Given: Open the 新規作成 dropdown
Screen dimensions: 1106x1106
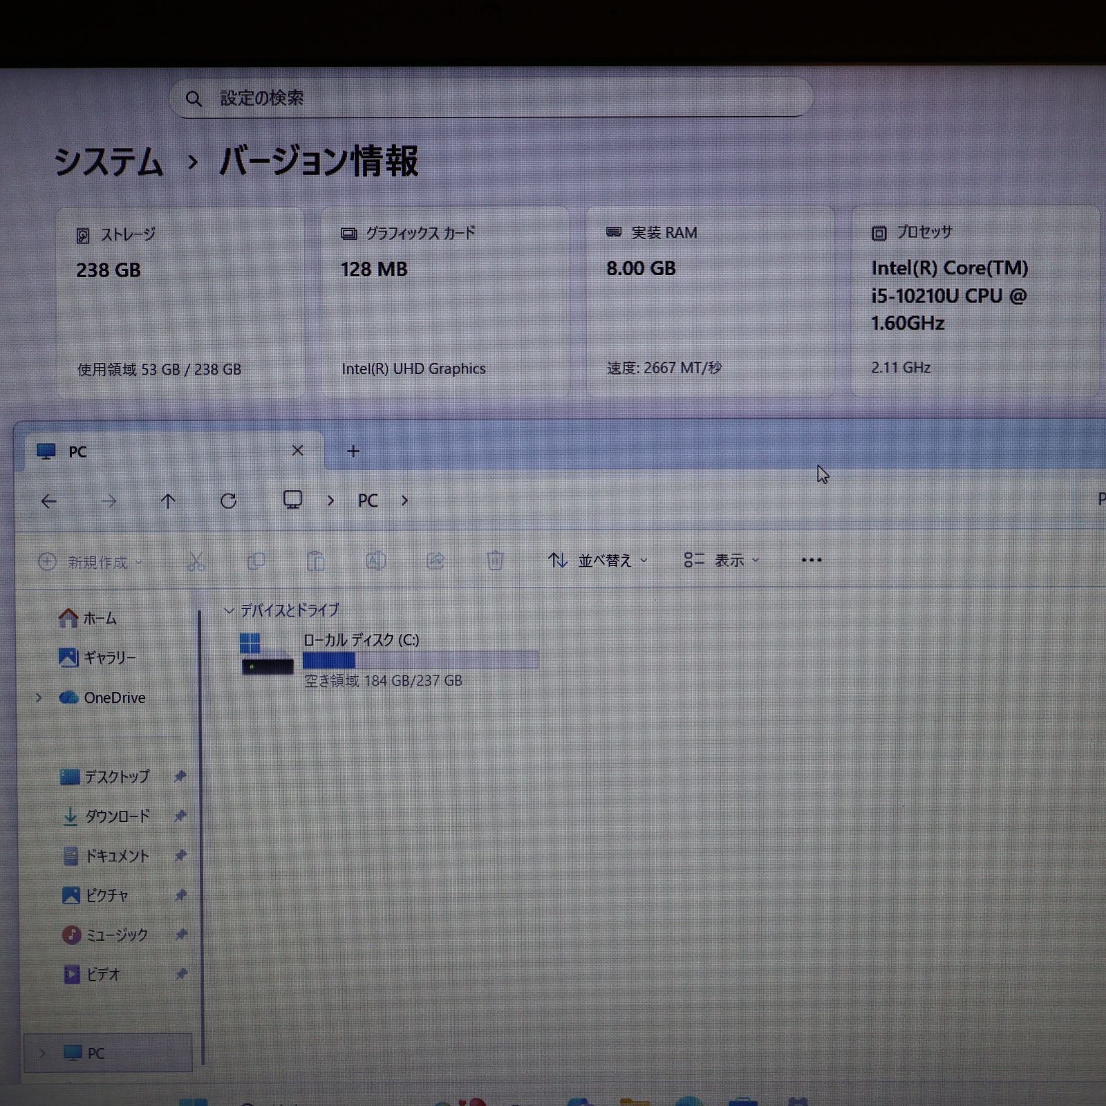Looking at the screenshot, I should pos(90,562).
